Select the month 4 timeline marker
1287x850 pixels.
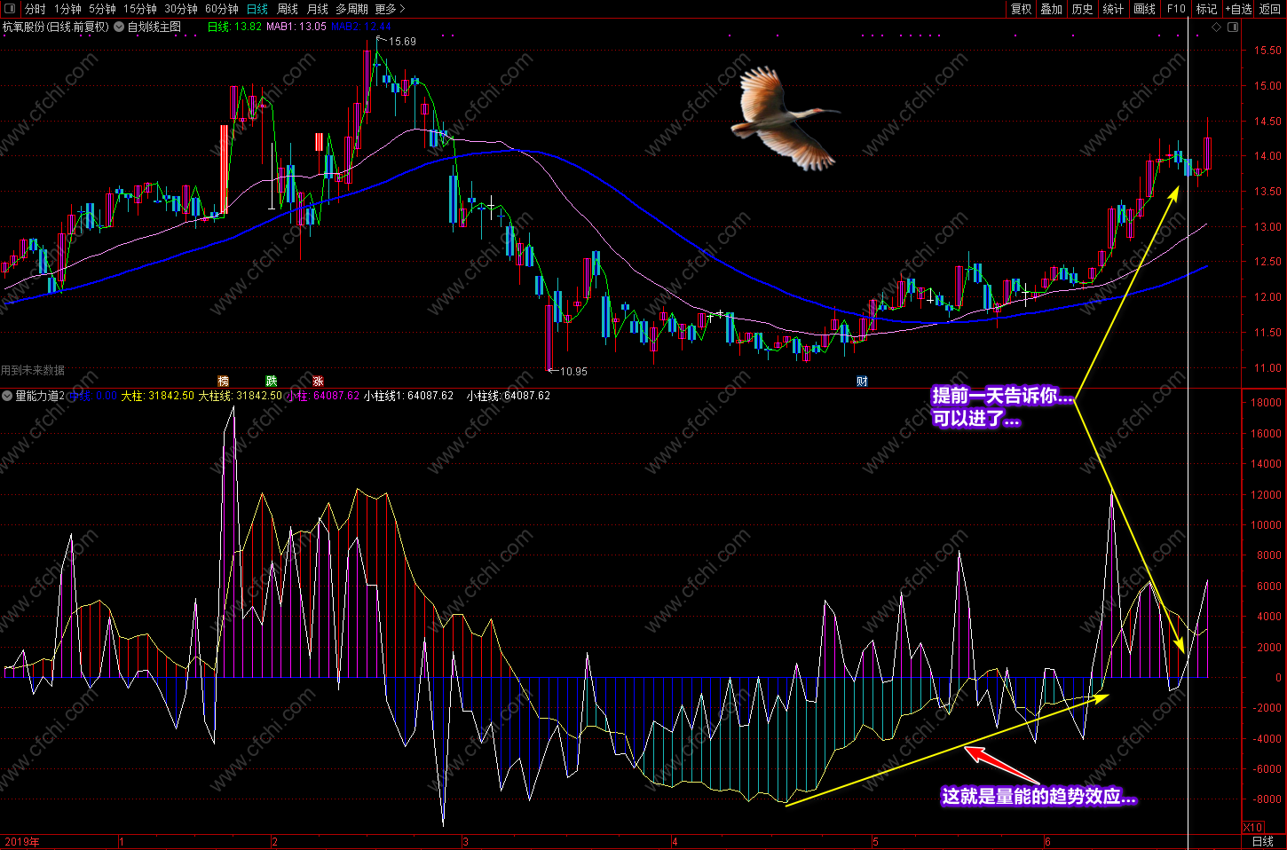[675, 842]
